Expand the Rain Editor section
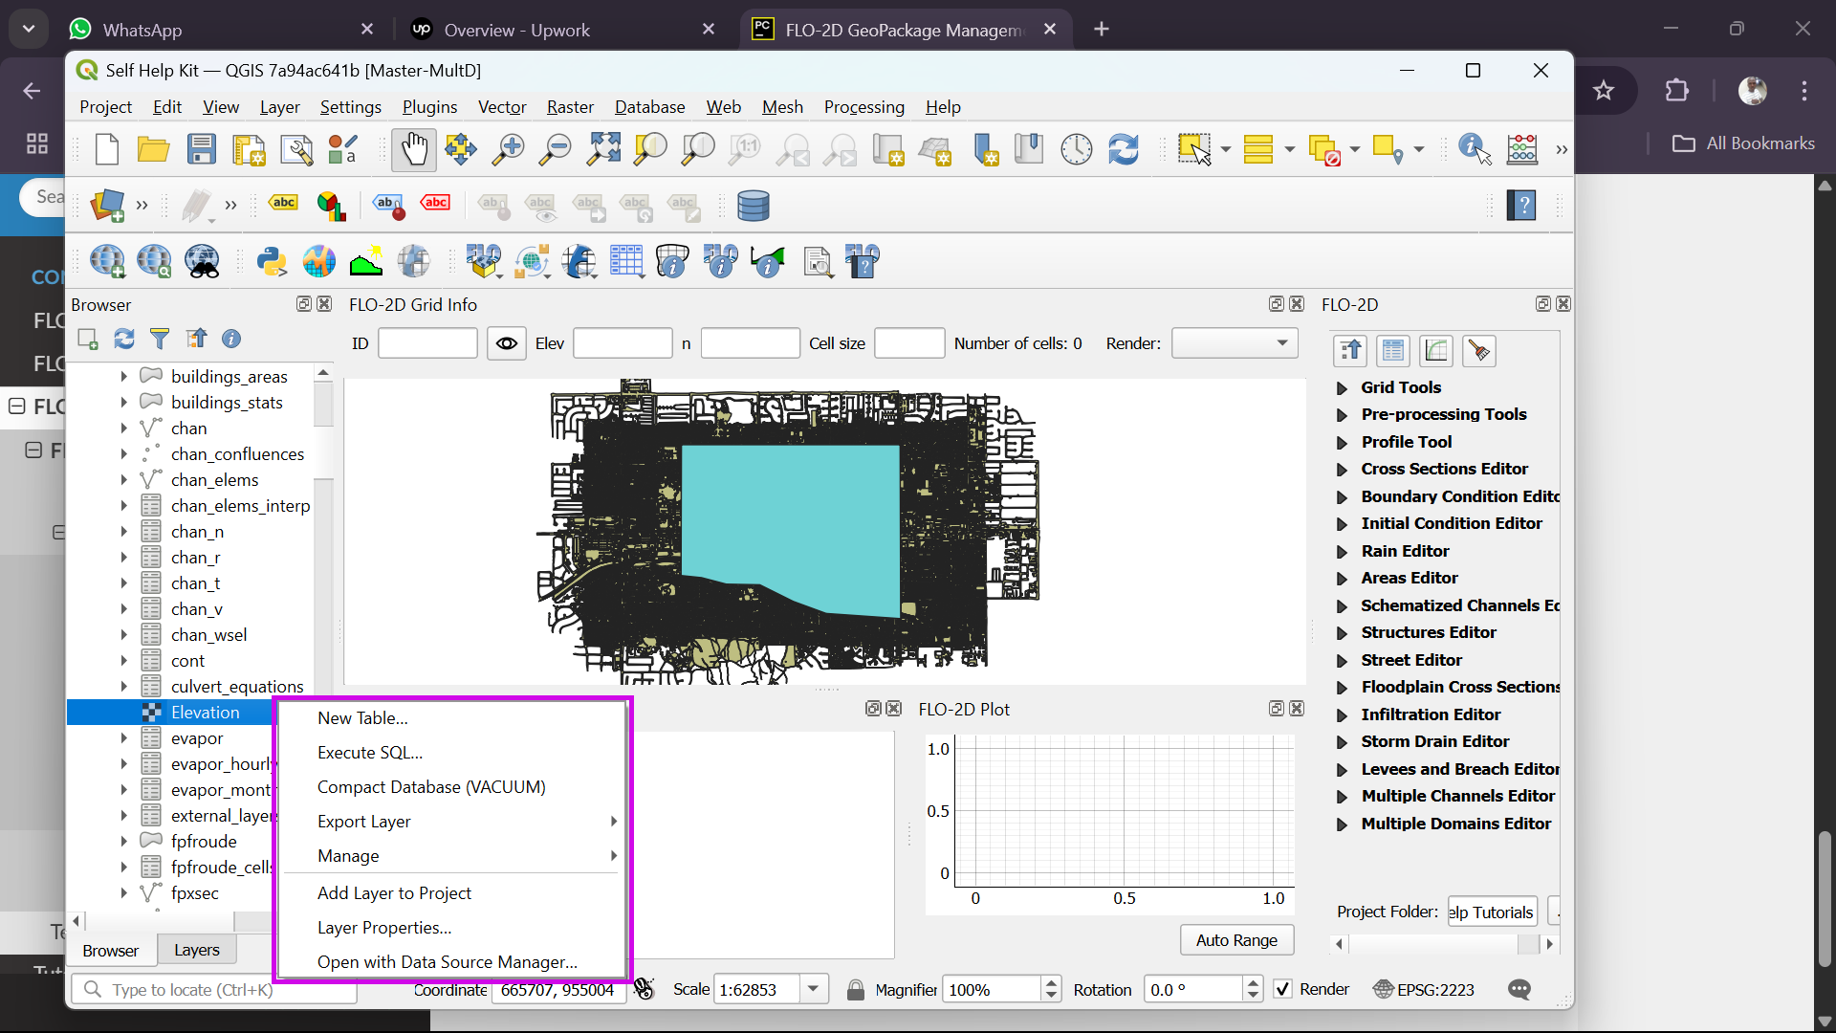Image resolution: width=1836 pixels, height=1033 pixels. pyautogui.click(x=1342, y=552)
